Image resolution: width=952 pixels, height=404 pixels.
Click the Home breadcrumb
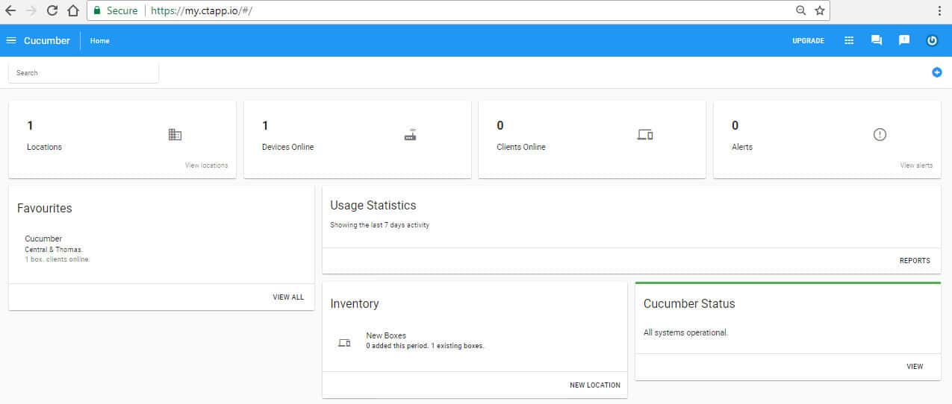[100, 41]
